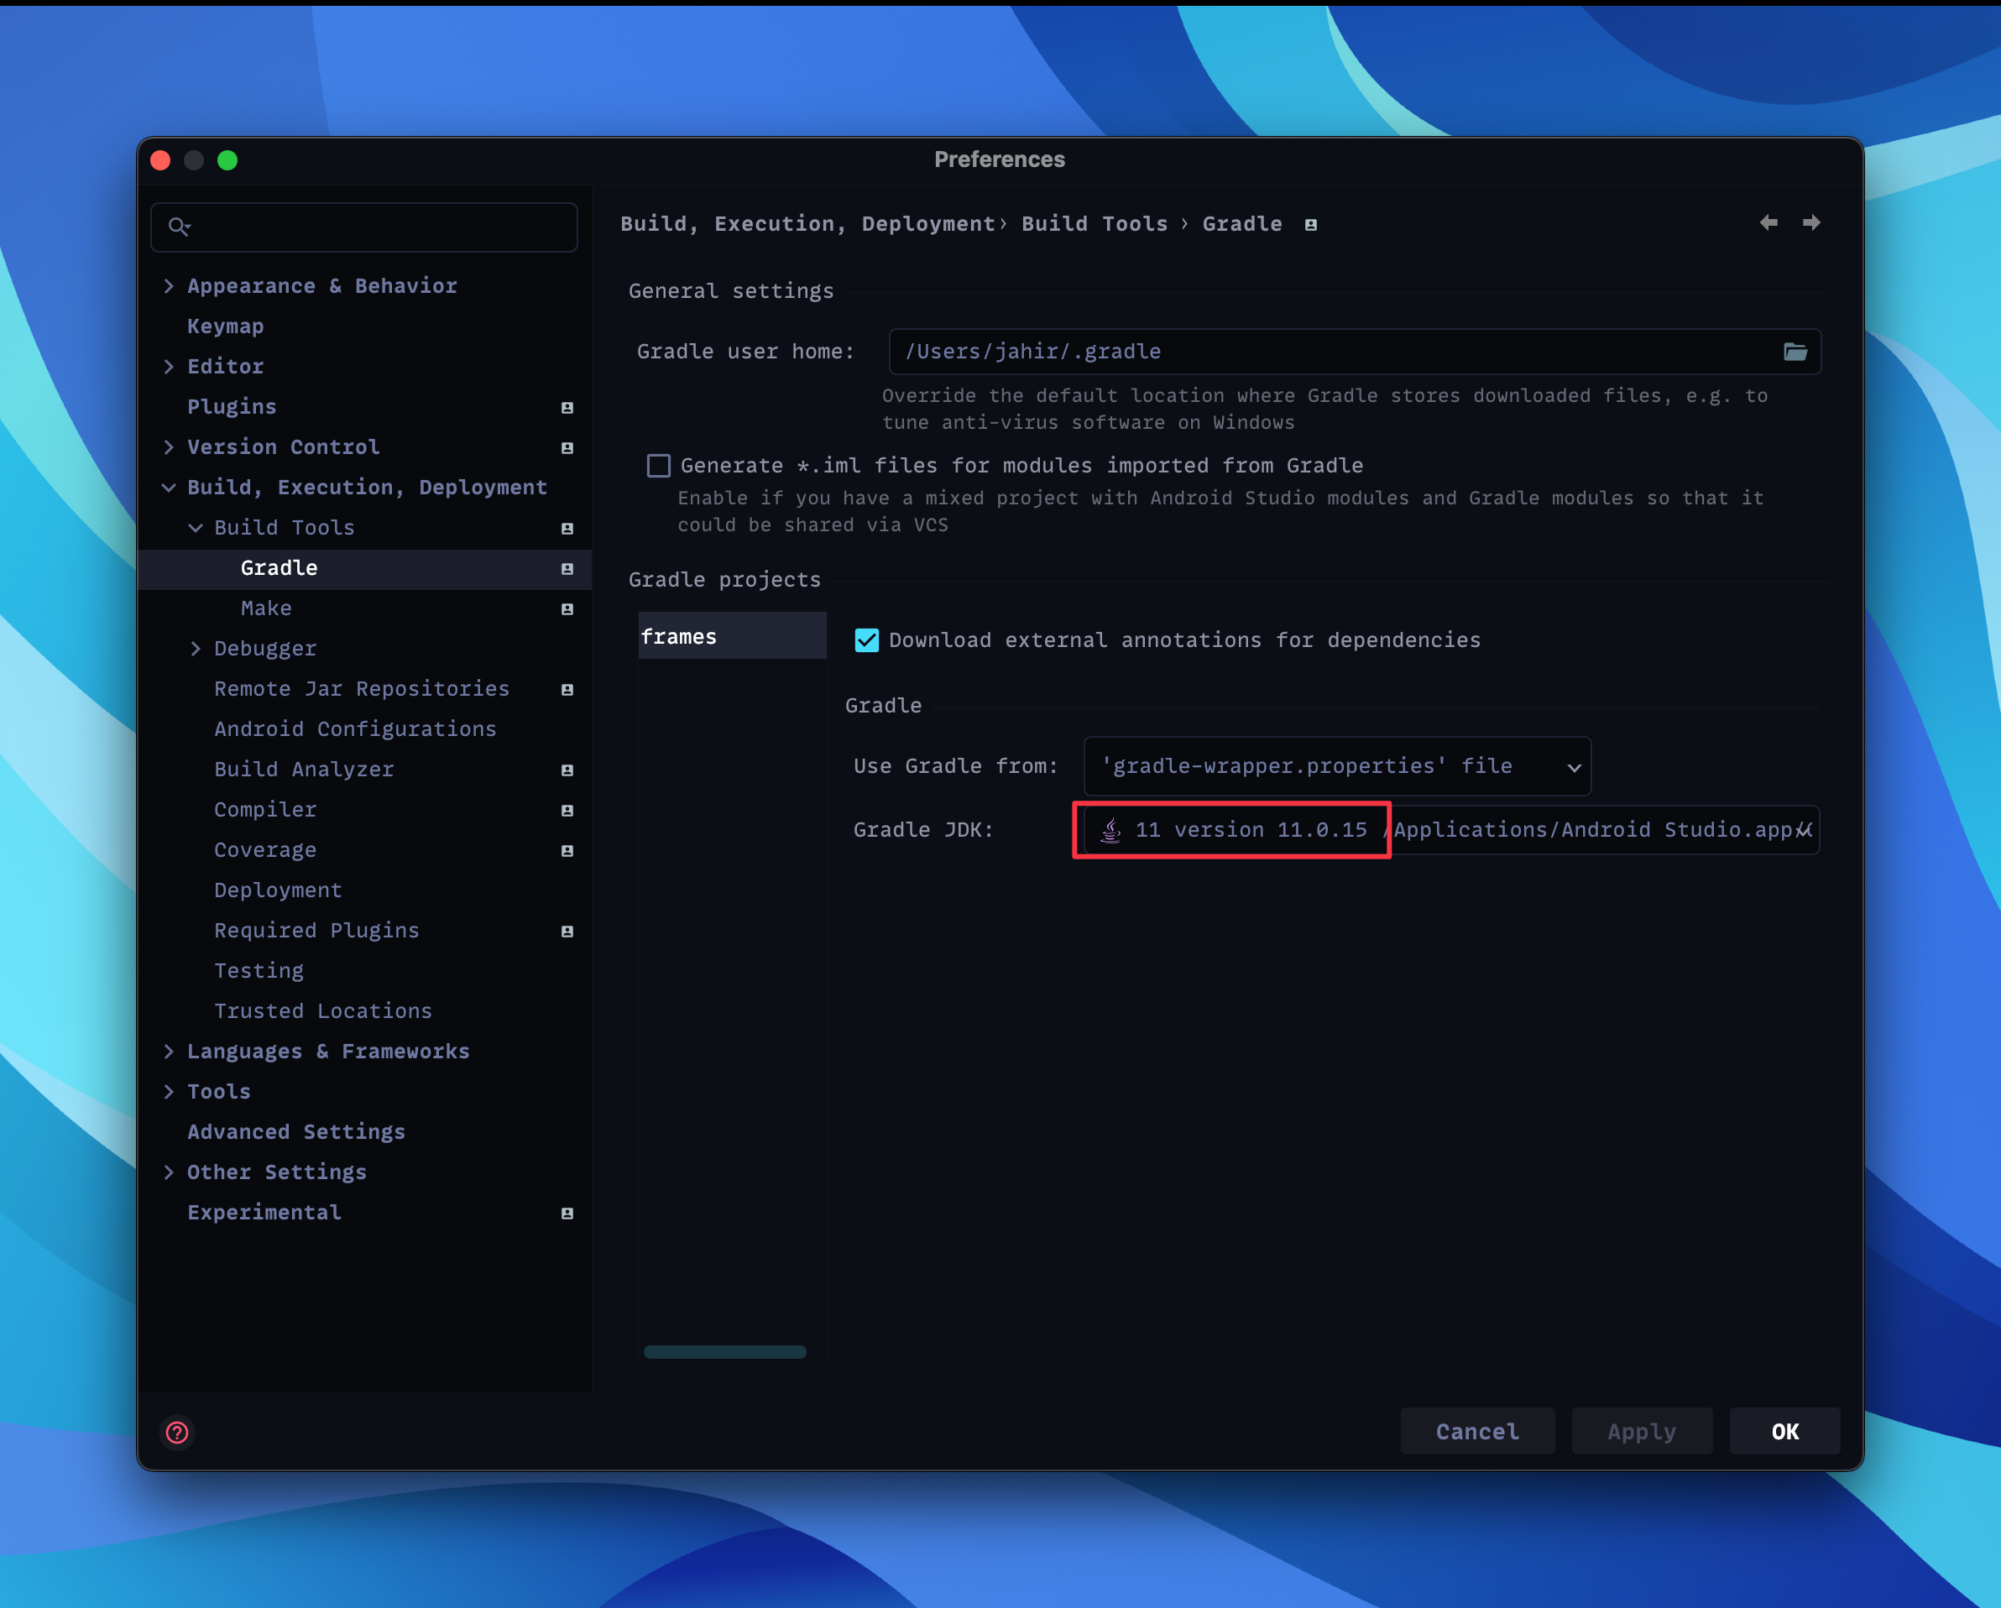Click the badge icon beside Build Tools
Image resolution: width=2001 pixels, height=1608 pixels.
567,528
